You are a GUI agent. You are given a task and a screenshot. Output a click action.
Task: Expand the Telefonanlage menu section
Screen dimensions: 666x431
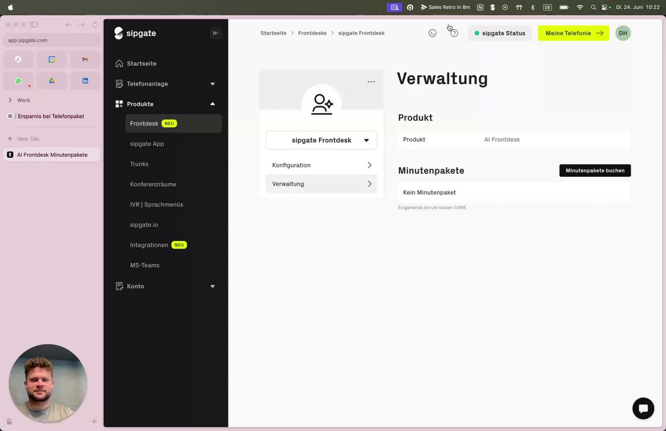point(166,84)
